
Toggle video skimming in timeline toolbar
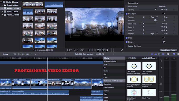[152, 54]
